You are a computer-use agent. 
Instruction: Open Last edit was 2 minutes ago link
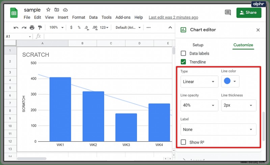tap(173, 18)
